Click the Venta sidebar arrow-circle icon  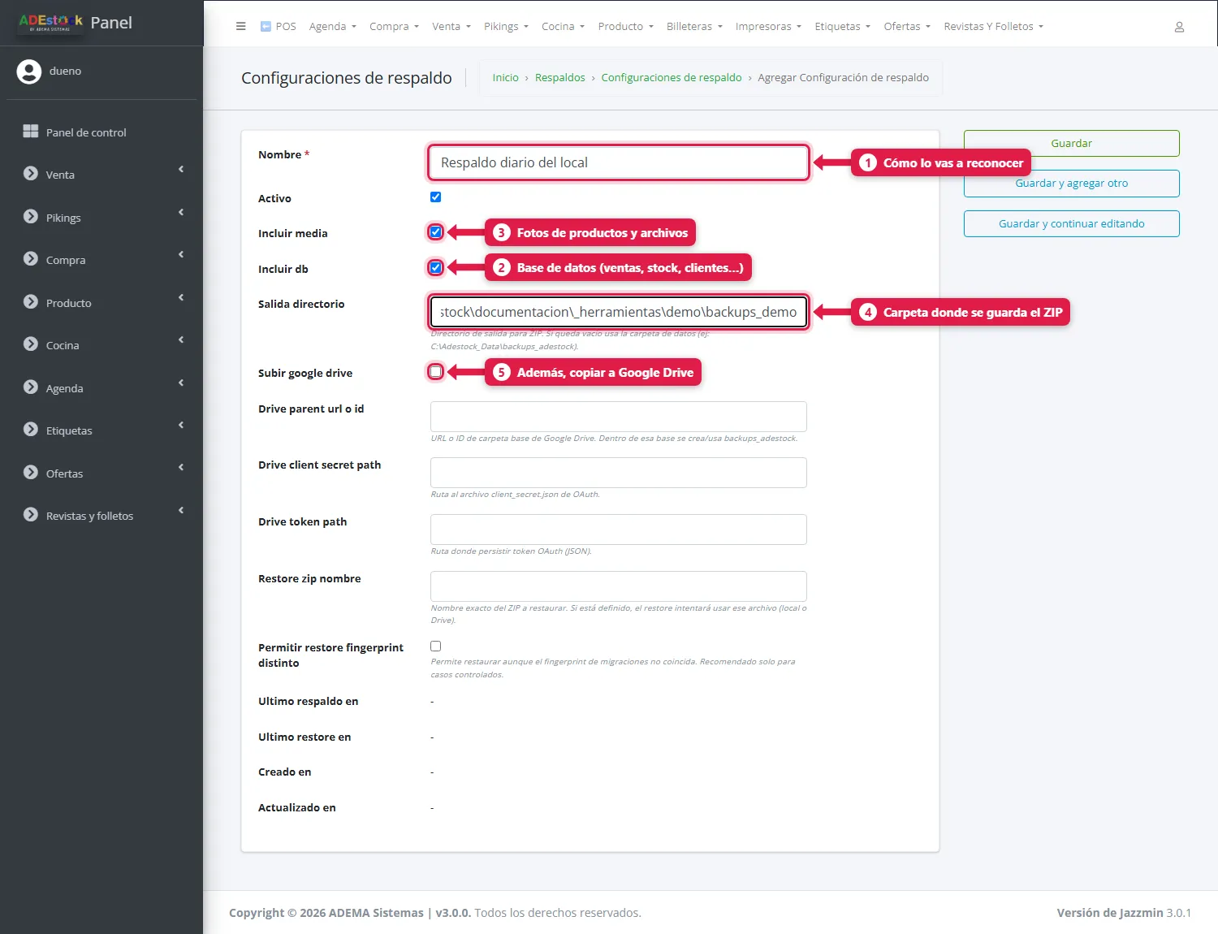31,174
